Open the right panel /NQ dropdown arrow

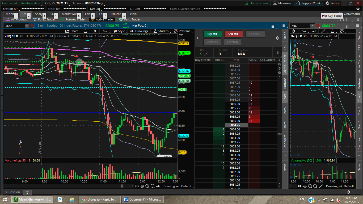click(313, 25)
